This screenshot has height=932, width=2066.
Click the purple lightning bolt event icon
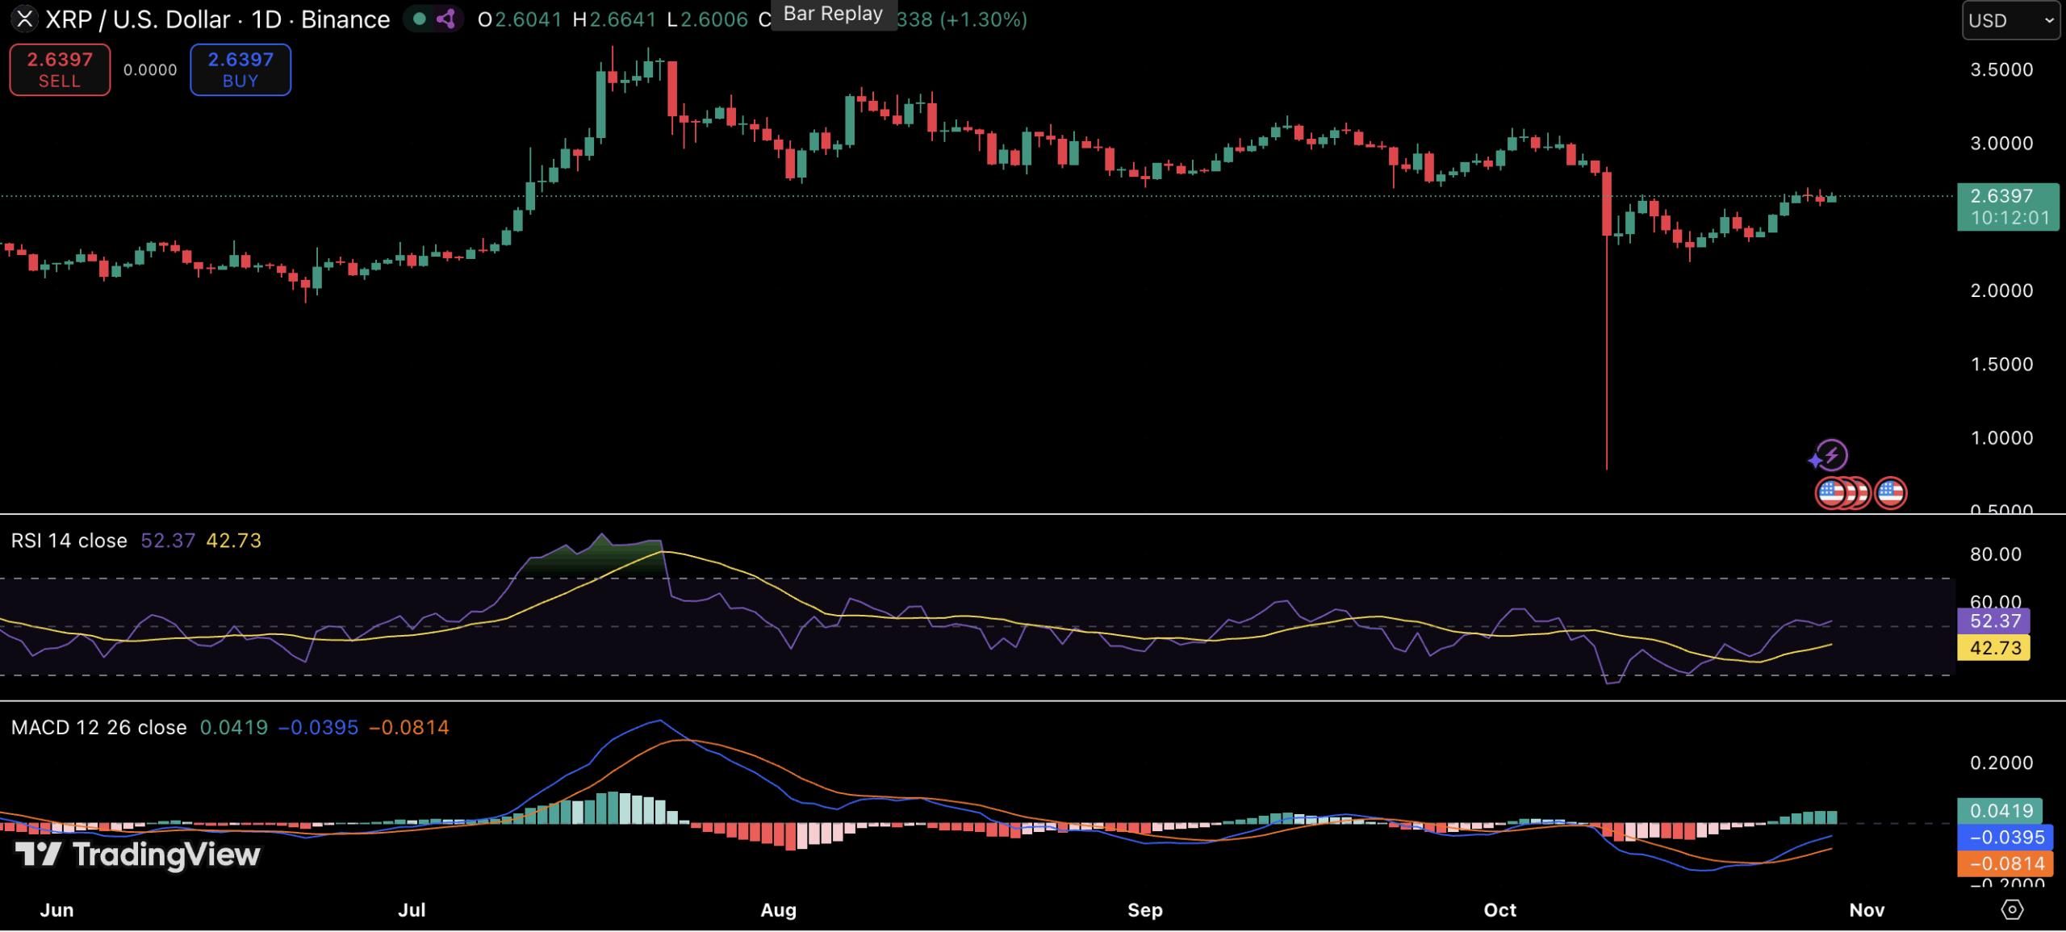tap(1830, 456)
